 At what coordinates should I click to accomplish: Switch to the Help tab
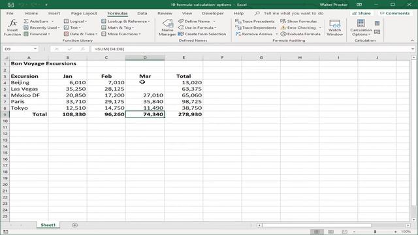238,13
